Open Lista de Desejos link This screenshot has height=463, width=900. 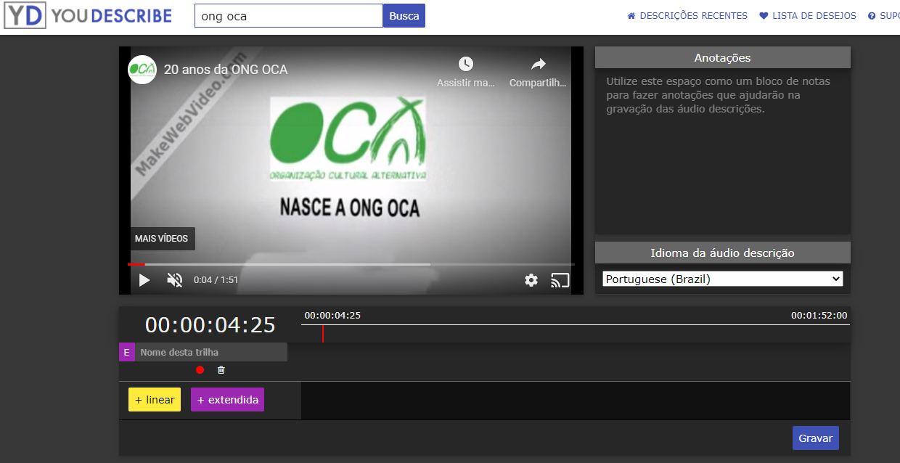pos(808,16)
